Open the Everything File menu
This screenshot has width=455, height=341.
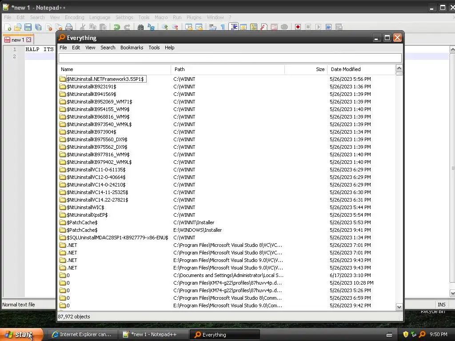click(x=63, y=48)
